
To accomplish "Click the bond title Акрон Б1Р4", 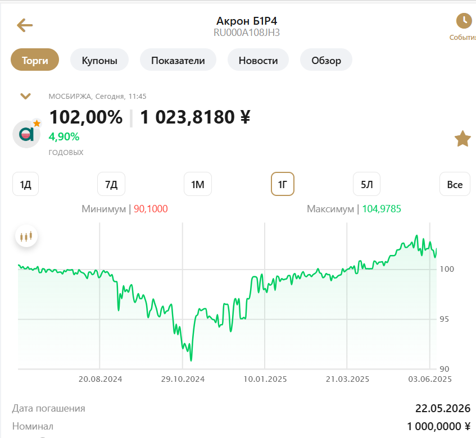I will coord(247,21).
